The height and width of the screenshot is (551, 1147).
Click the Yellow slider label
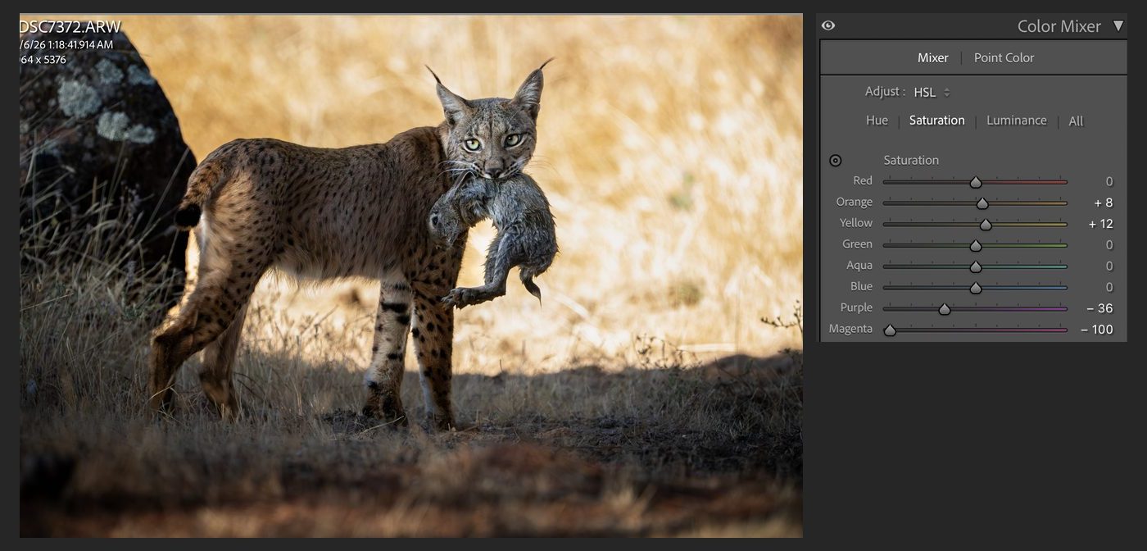click(856, 222)
